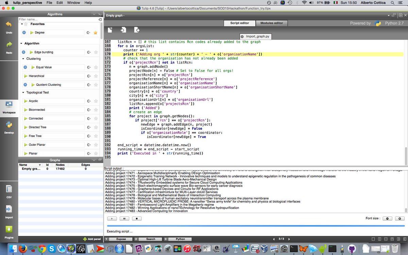Click the C+ icon next to Free Tree

(x=89, y=136)
